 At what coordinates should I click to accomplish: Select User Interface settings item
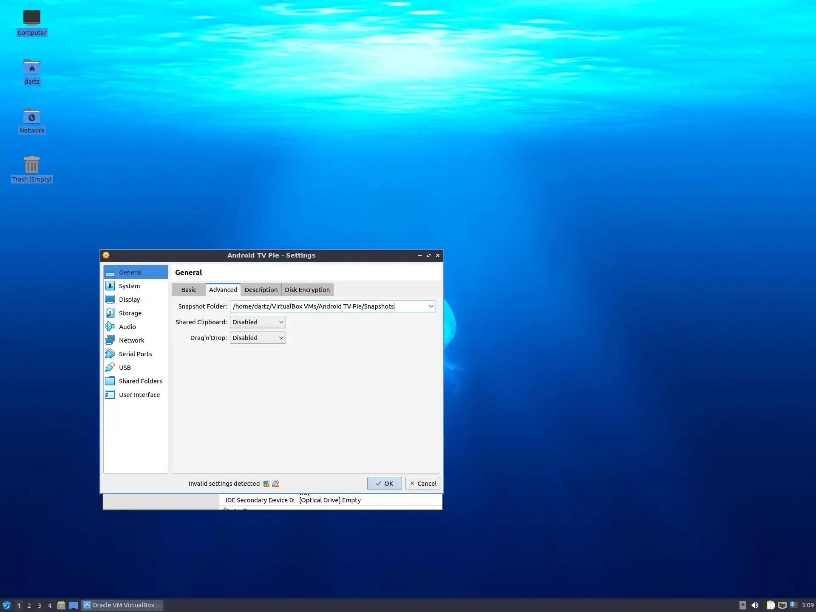coord(139,395)
